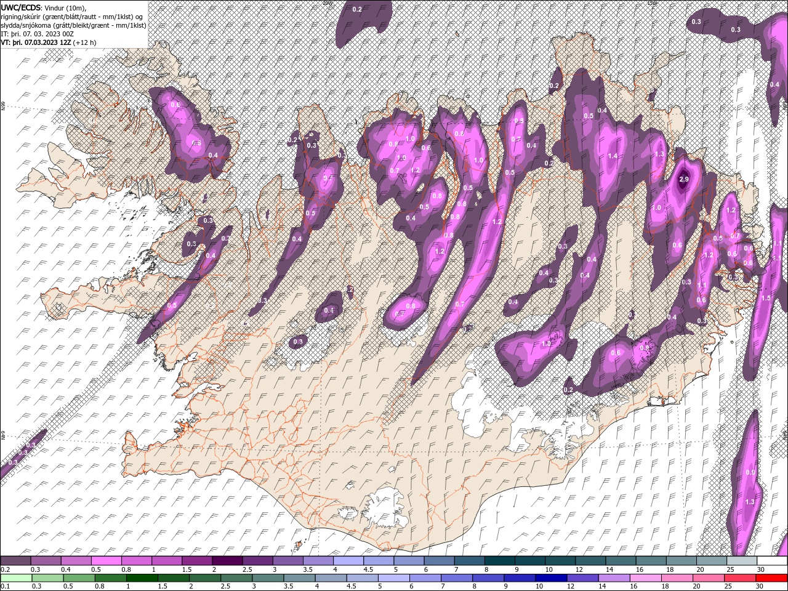Click the "rigning/skúrir" legend description line
The height and width of the screenshot is (591, 788).
pos(73,16)
